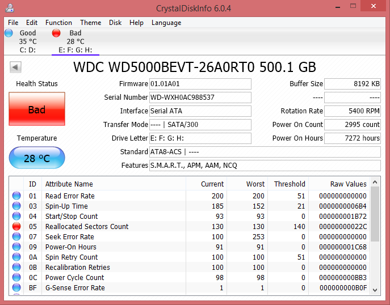Click raw value 000000000BB3

[x=343, y=277]
